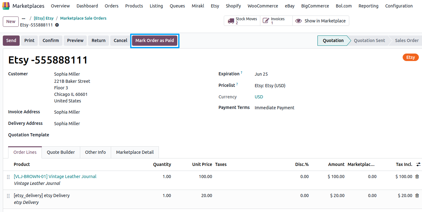Image resolution: width=422 pixels, height=212 pixels.
Task: Select the Quotation Sent status stage
Action: click(x=369, y=40)
